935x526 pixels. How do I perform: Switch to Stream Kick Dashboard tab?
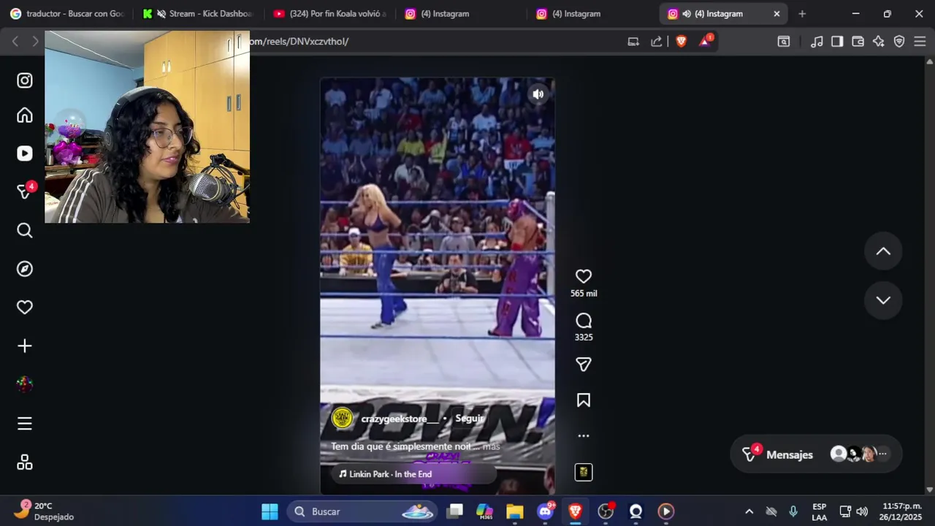199,13
